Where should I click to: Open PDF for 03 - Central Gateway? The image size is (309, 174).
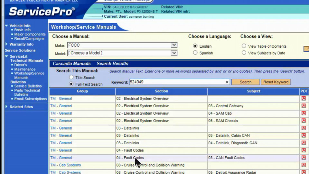[x=304, y=106]
